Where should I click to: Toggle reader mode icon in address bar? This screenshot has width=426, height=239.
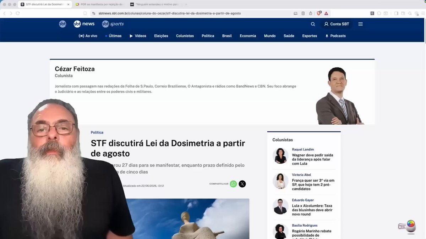pyautogui.click(x=303, y=13)
